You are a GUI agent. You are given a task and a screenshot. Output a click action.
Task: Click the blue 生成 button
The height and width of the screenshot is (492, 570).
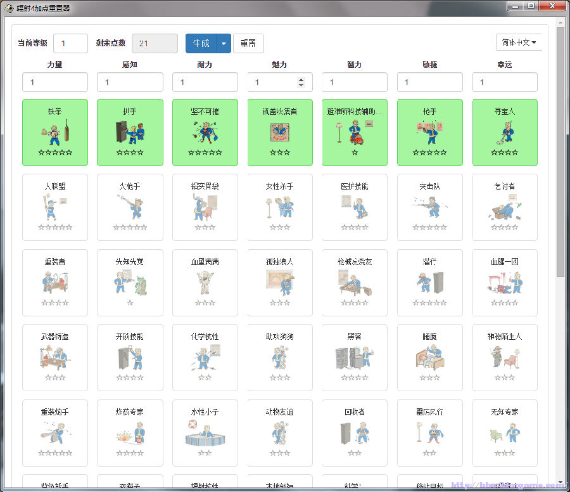click(x=201, y=44)
